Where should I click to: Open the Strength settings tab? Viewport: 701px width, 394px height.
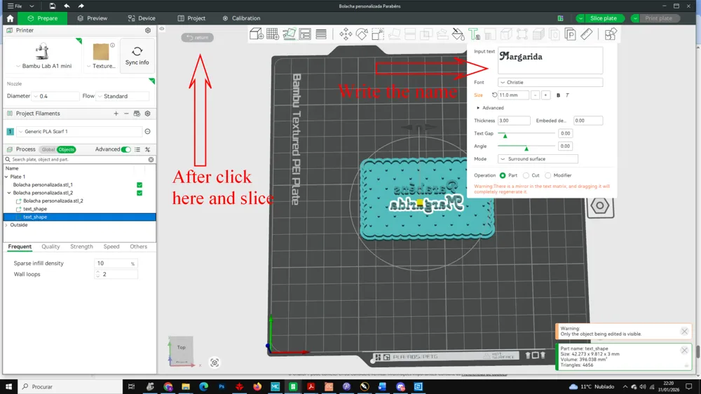point(81,246)
